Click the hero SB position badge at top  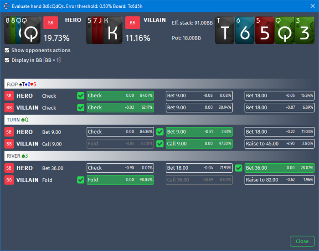click(51, 23)
